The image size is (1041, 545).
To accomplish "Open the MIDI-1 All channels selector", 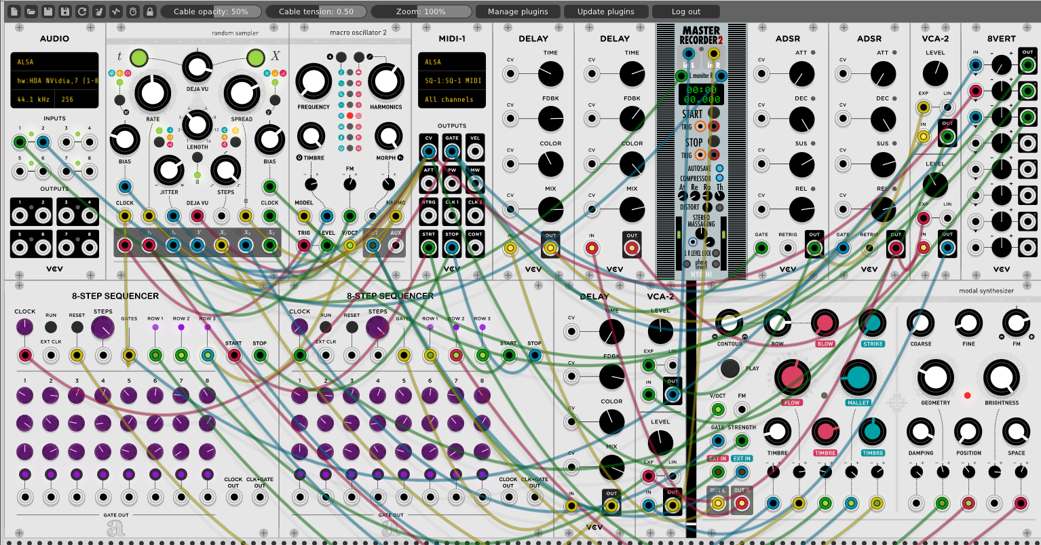I will (x=452, y=99).
